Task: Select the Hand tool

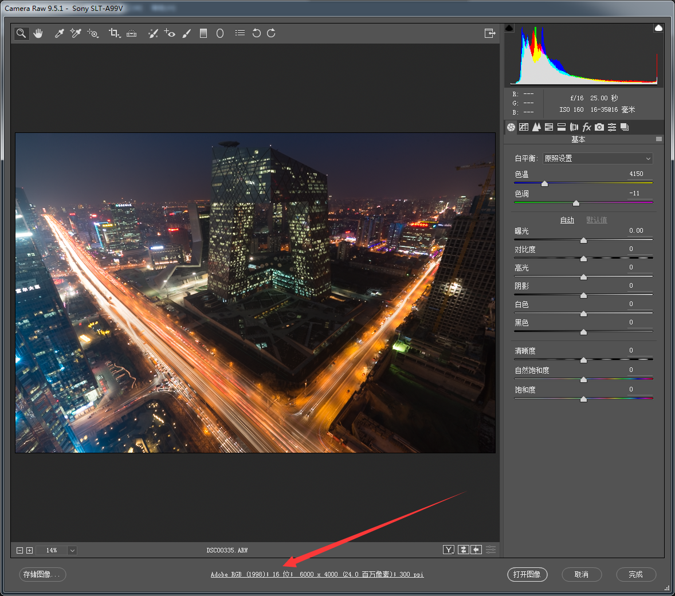Action: 38,33
